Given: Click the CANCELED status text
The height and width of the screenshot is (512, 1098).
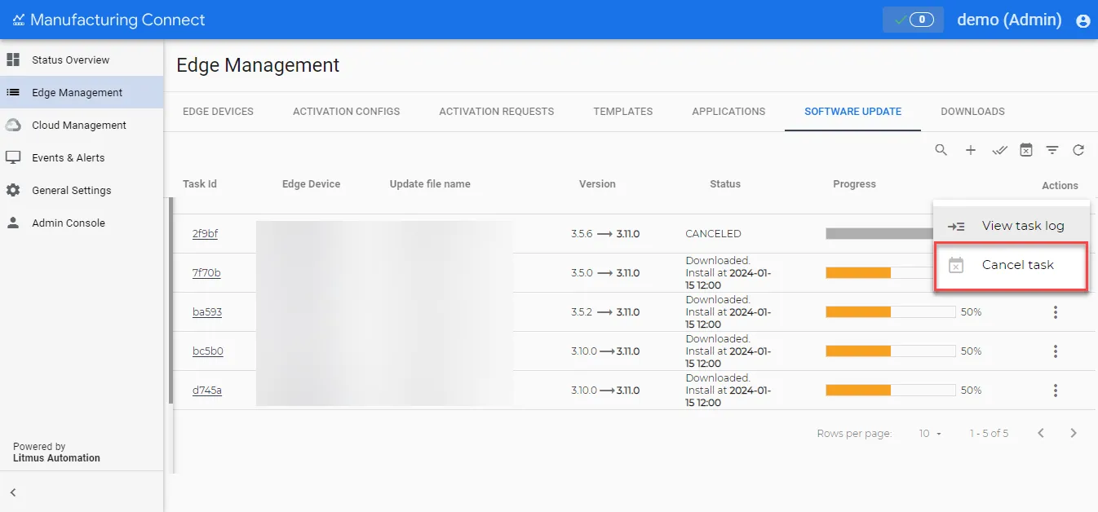Looking at the screenshot, I should tap(714, 234).
